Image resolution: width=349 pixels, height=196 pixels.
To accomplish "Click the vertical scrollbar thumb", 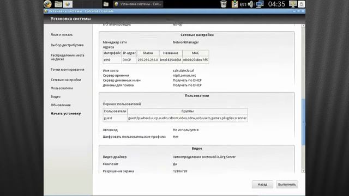I will pos(303,122).
